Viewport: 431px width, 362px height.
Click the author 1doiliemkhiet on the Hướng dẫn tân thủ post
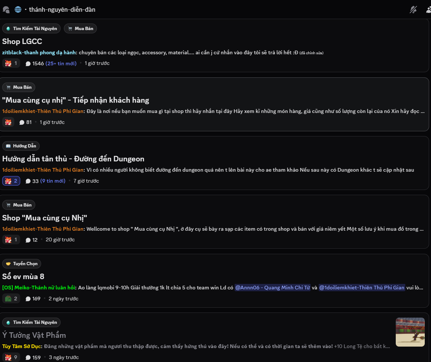click(x=43, y=170)
